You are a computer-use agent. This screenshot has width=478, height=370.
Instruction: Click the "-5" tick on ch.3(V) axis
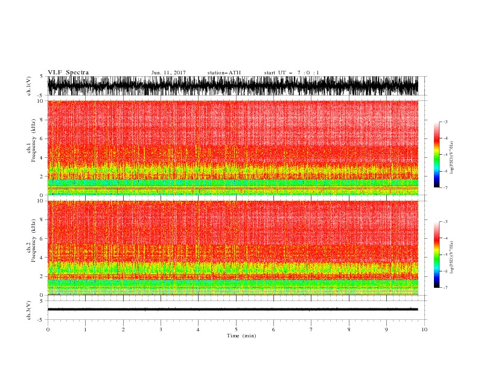pos(41,320)
